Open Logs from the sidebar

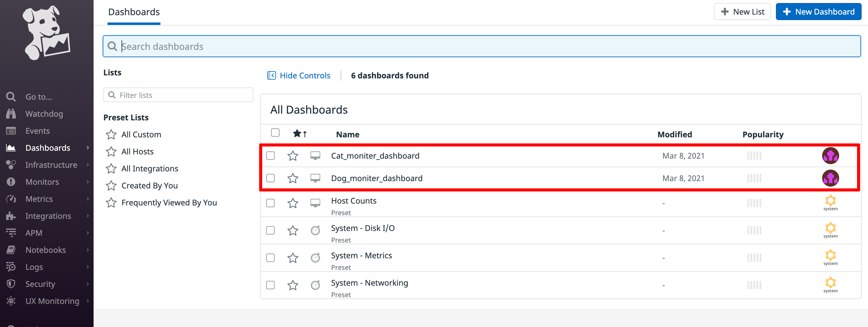34,267
